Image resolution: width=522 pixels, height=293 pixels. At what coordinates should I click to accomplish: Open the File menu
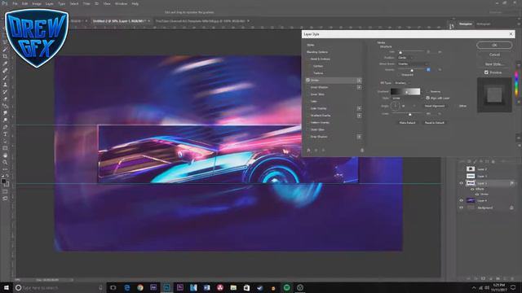click(x=15, y=3)
